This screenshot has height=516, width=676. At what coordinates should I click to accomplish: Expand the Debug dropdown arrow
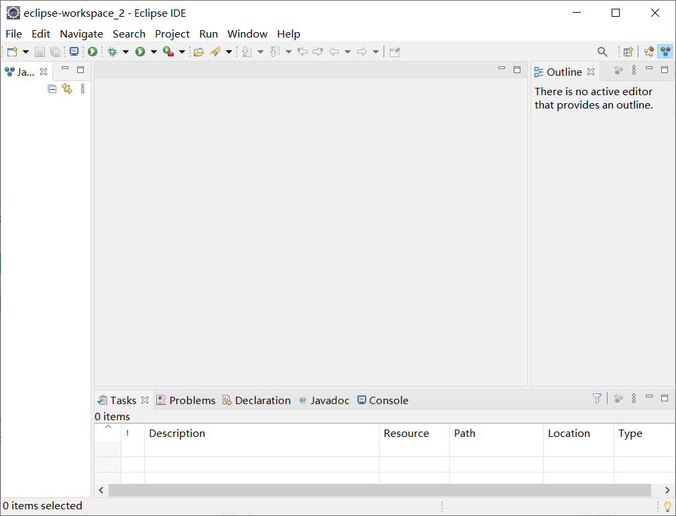[125, 52]
